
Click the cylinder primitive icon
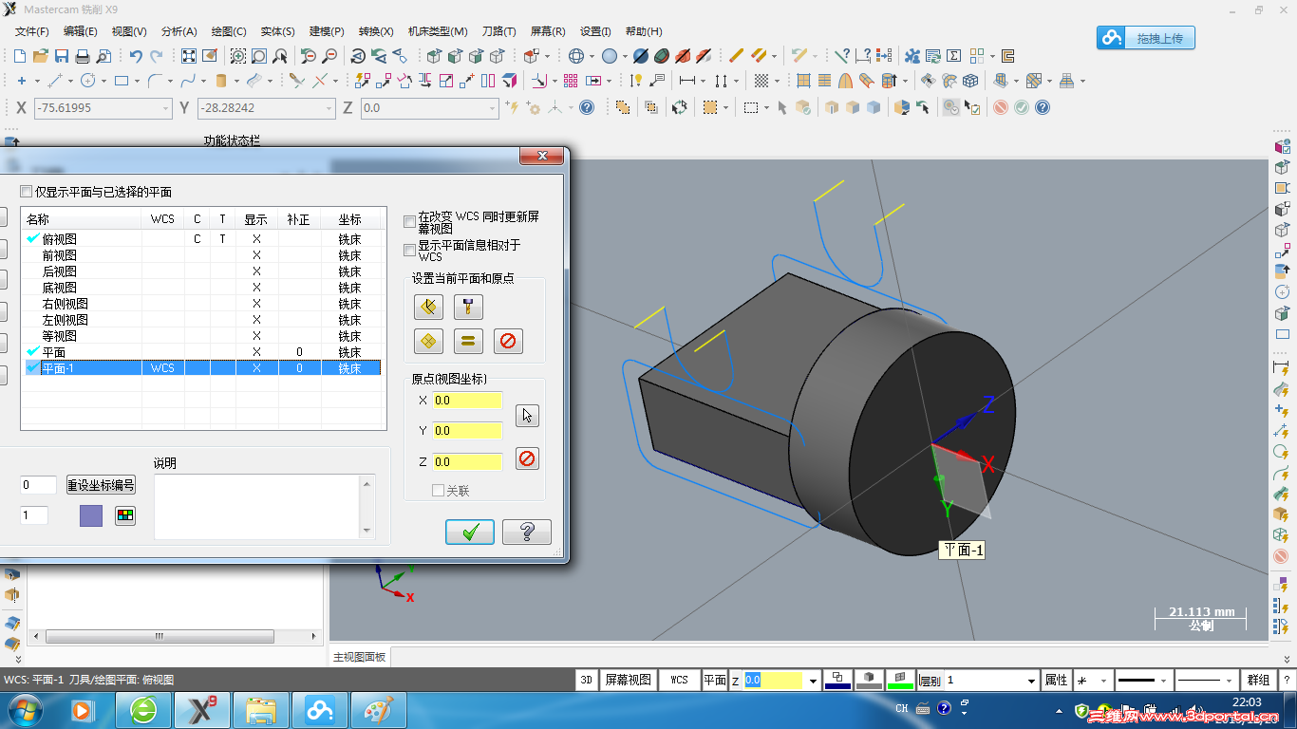pos(221,81)
